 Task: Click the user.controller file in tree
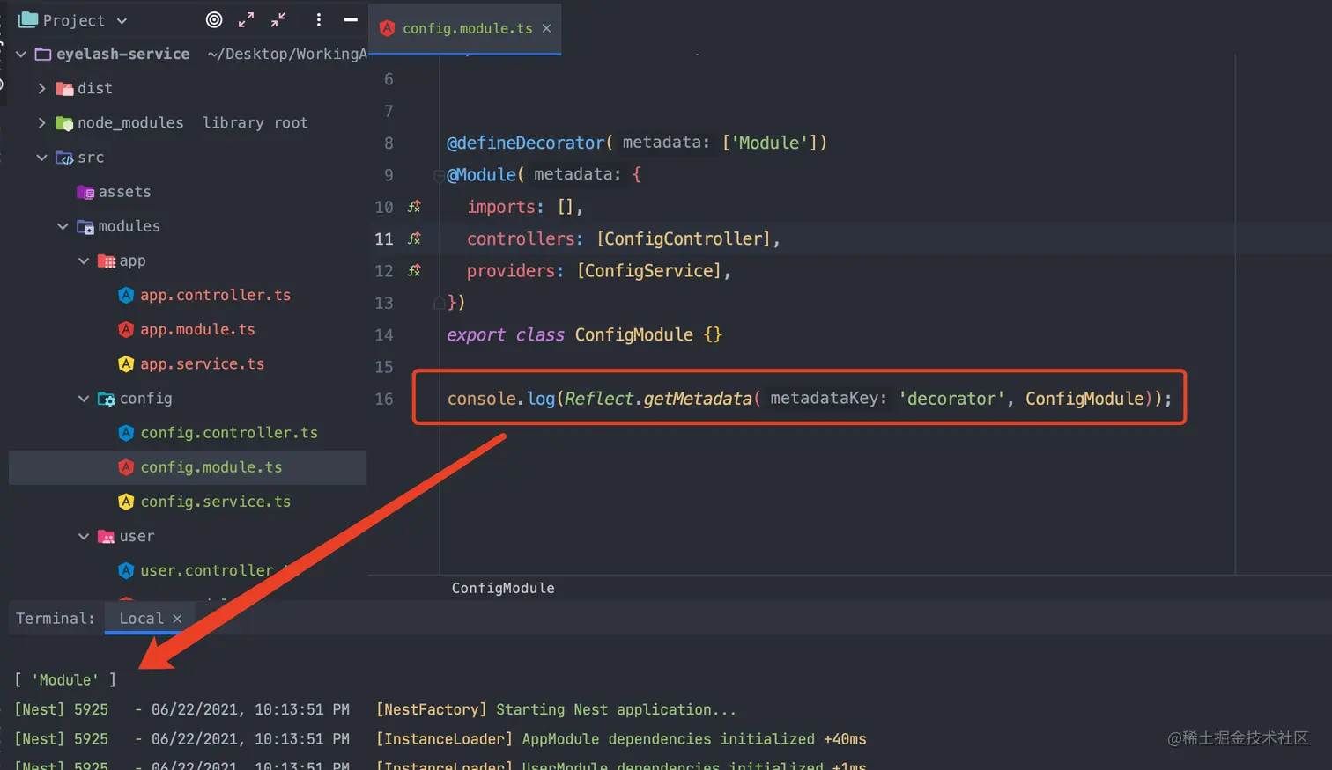point(207,570)
